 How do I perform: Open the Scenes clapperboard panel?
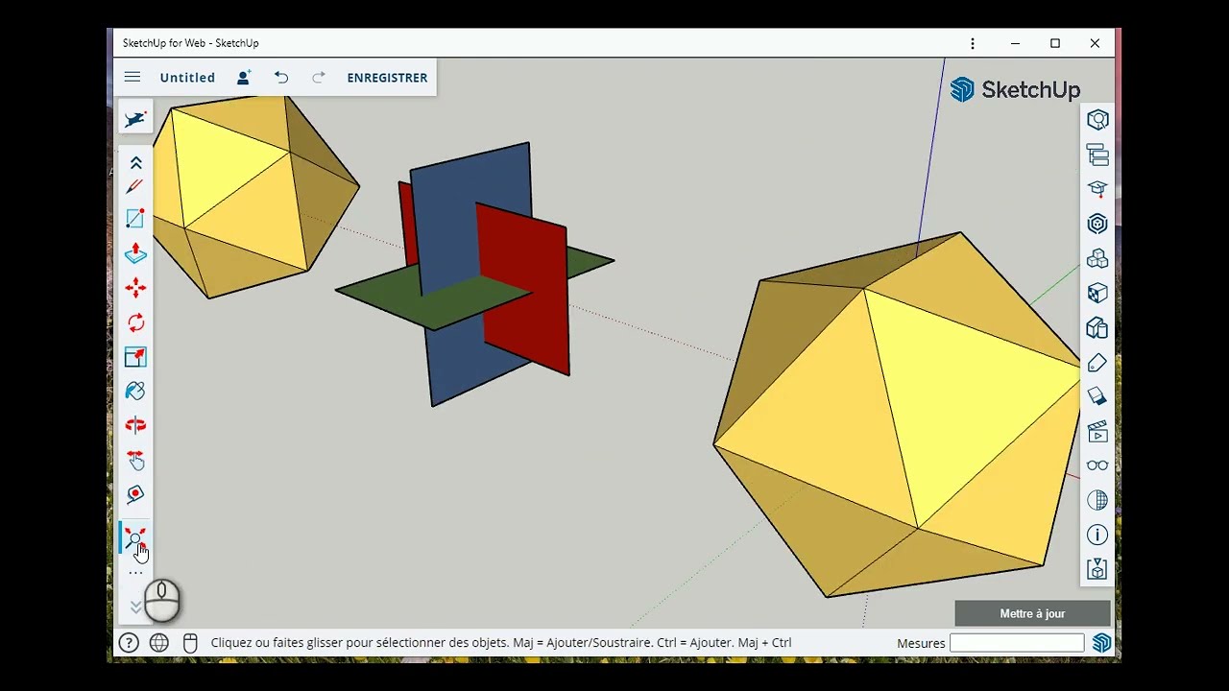[x=1097, y=431]
